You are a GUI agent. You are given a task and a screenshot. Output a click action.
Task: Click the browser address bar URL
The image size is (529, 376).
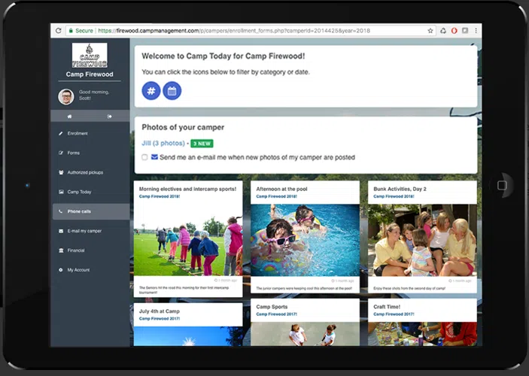point(226,31)
